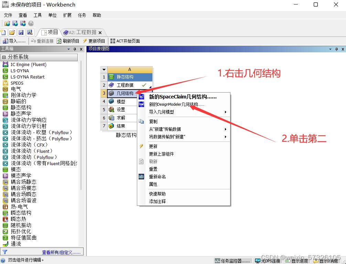Click the save project floppy icon
Viewport: 346px width, 264px height.
tap(21, 32)
